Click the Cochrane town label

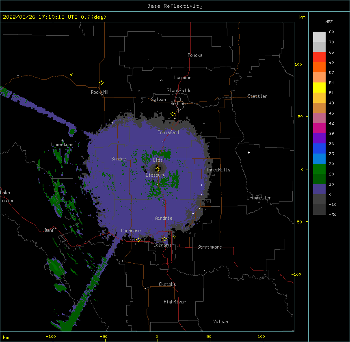(x=131, y=231)
